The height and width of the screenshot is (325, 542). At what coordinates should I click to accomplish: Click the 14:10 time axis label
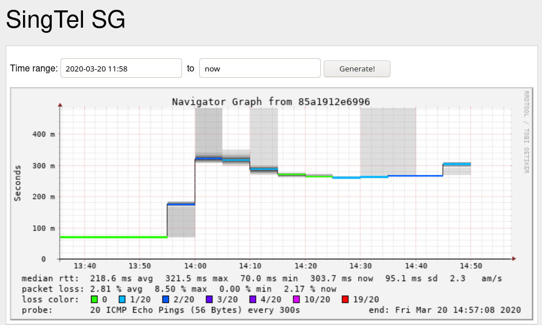point(250,266)
